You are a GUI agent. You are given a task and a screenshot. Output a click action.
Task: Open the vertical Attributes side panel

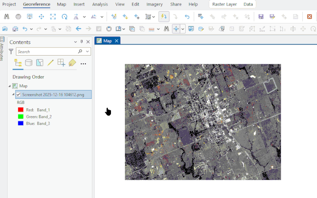[2, 50]
